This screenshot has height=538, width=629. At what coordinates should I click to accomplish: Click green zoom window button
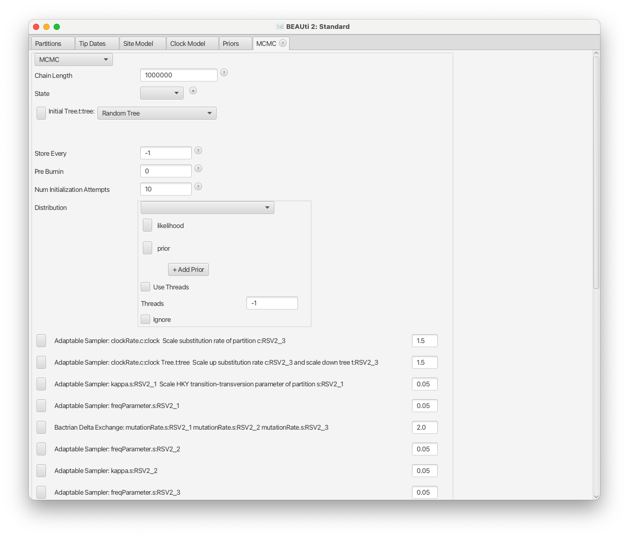click(x=57, y=27)
